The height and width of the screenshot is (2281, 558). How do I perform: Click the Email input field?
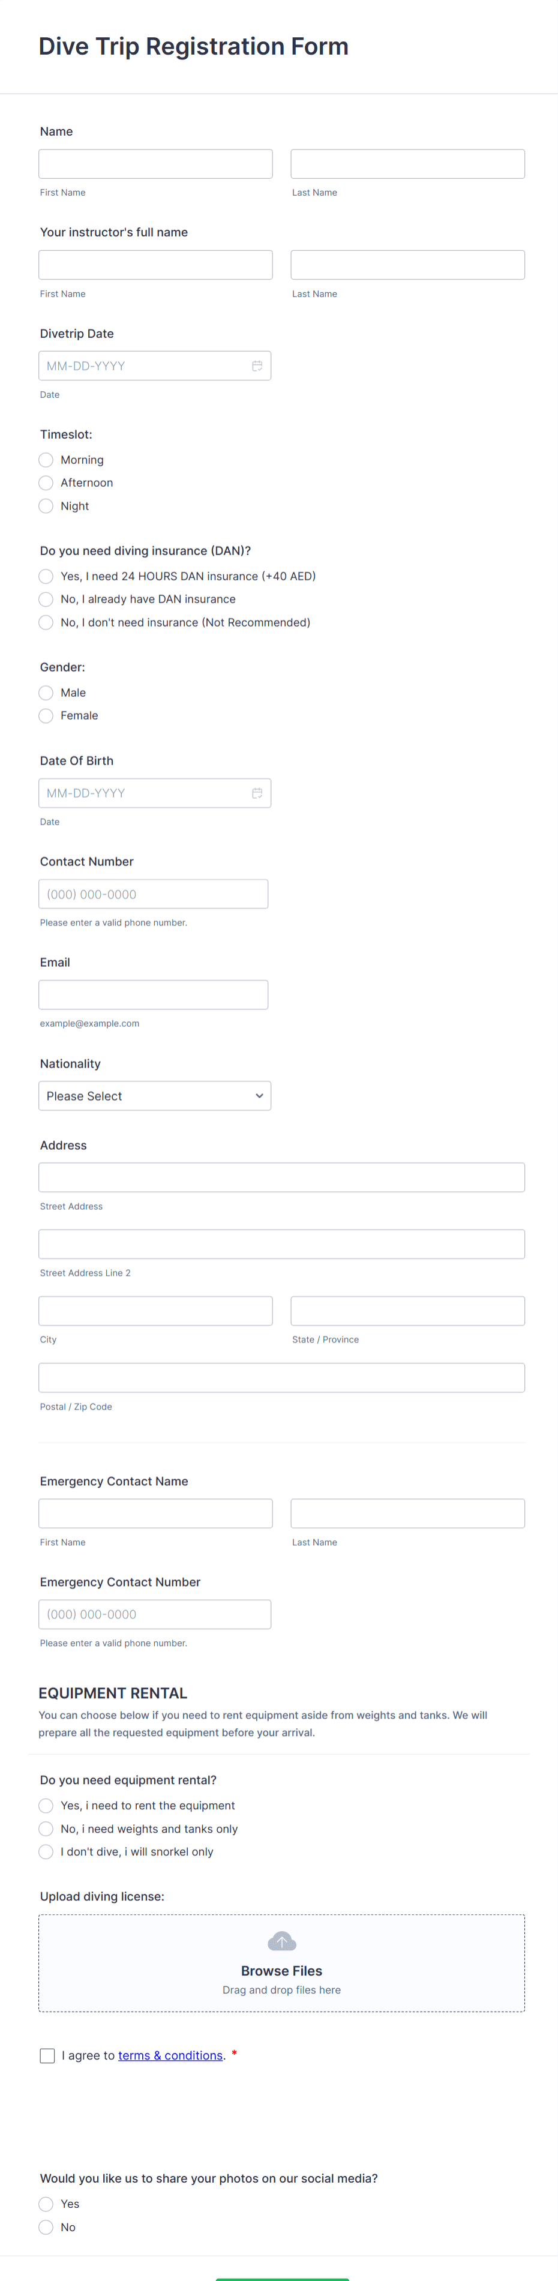[x=152, y=994]
